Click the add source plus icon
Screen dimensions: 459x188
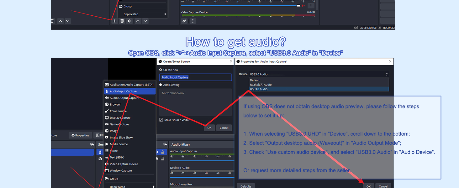point(115,21)
